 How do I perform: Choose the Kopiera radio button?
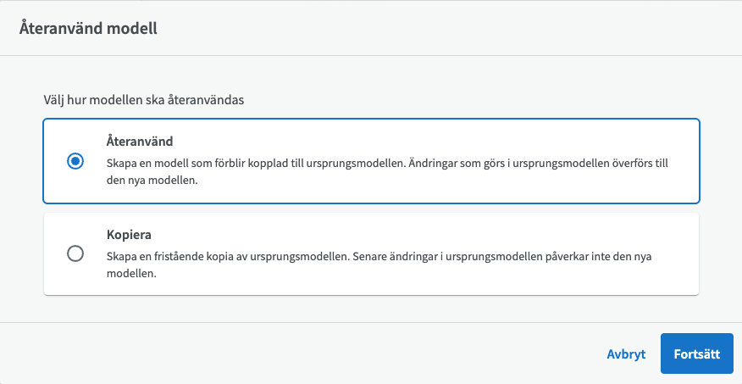tap(75, 253)
